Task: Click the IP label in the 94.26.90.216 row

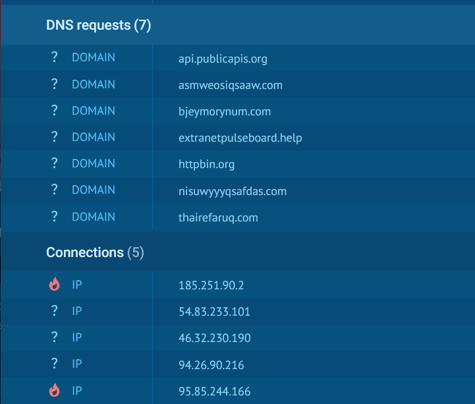Action: pos(77,363)
